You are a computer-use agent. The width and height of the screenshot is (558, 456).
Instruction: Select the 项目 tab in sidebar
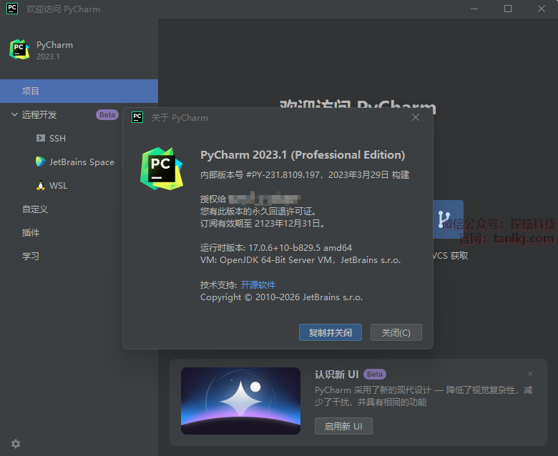click(x=79, y=91)
